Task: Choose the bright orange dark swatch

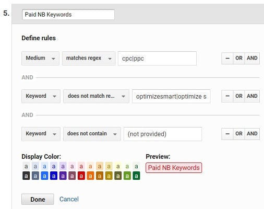Action: pos(90,176)
